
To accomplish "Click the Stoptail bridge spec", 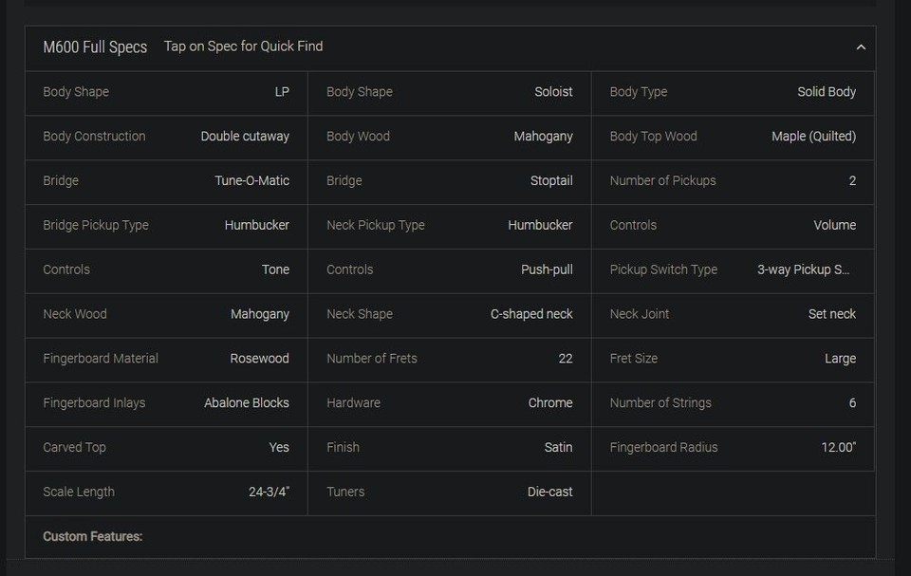I will pyautogui.click(x=449, y=181).
